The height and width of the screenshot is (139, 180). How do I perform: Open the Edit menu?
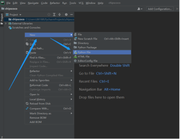pyautogui.click(x=15, y=3)
